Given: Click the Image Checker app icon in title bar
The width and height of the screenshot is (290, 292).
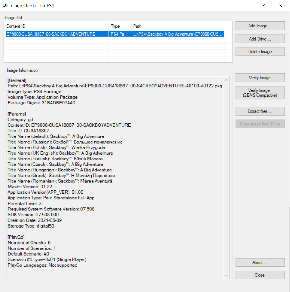Looking at the screenshot, I should [x=5, y=5].
